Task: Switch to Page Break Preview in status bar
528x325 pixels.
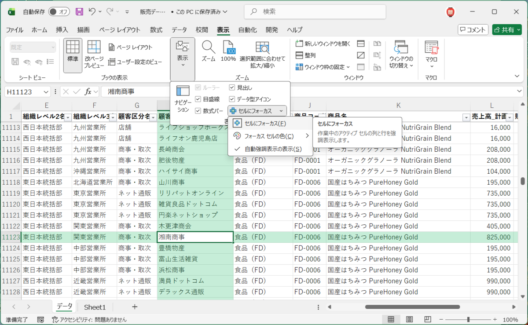Action: point(428,319)
